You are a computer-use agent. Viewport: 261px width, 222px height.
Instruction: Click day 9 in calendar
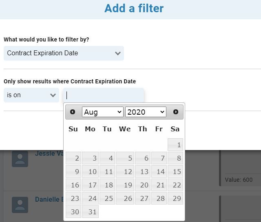click(73, 172)
